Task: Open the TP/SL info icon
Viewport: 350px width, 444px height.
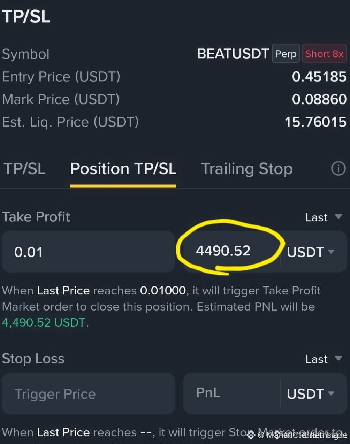Action: pyautogui.click(x=338, y=169)
